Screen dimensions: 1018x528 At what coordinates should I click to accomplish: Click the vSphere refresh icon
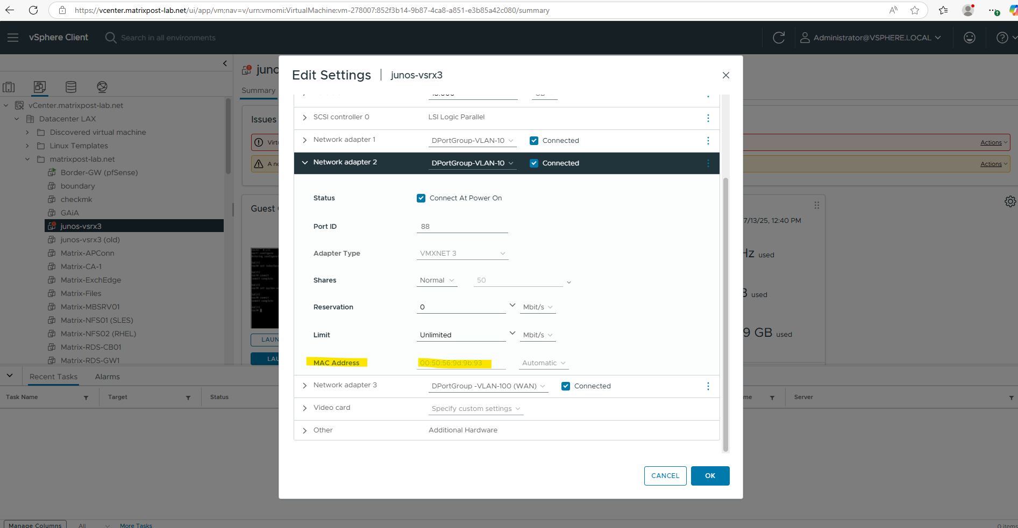(779, 38)
